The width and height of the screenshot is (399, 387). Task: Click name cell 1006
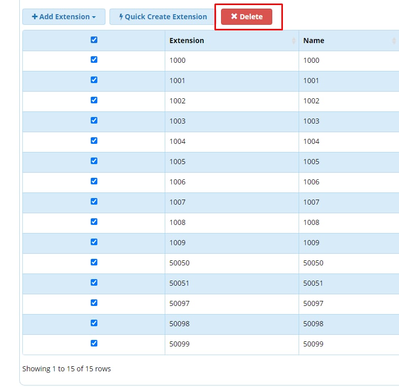[x=349, y=182]
